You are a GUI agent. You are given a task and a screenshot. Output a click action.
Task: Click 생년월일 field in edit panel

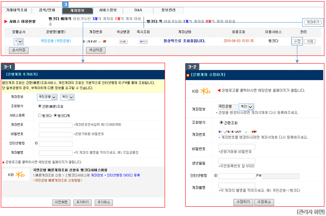[237, 161]
